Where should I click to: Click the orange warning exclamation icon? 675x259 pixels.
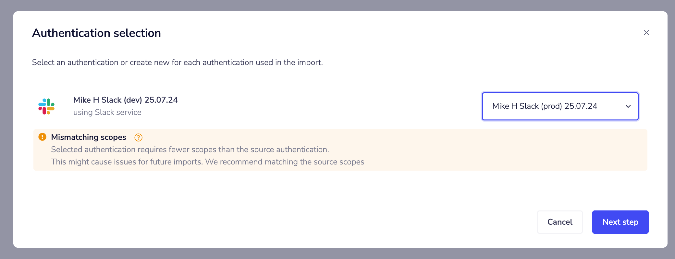click(42, 137)
